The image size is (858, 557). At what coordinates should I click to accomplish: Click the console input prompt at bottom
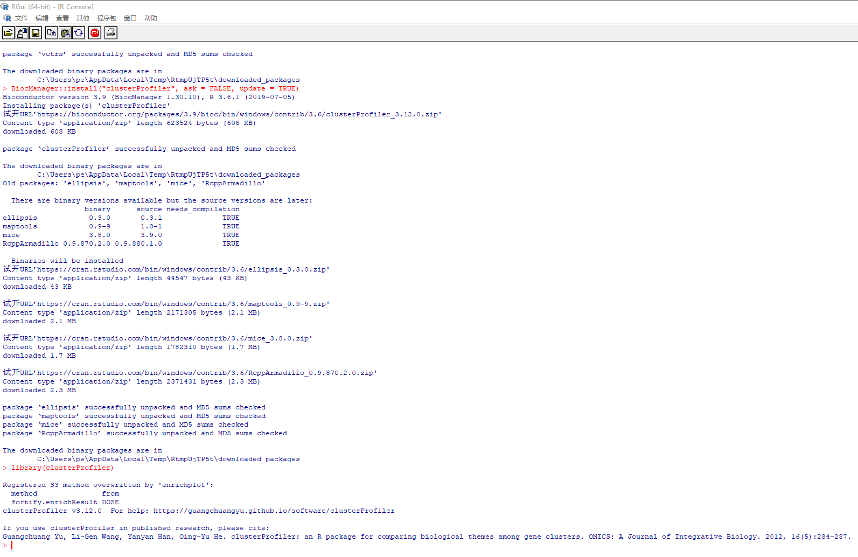(8, 545)
